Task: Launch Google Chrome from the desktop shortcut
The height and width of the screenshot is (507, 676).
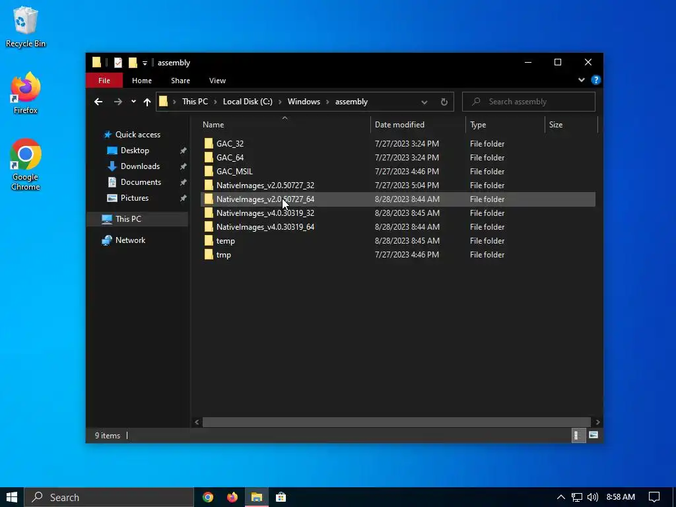Action: (26, 164)
